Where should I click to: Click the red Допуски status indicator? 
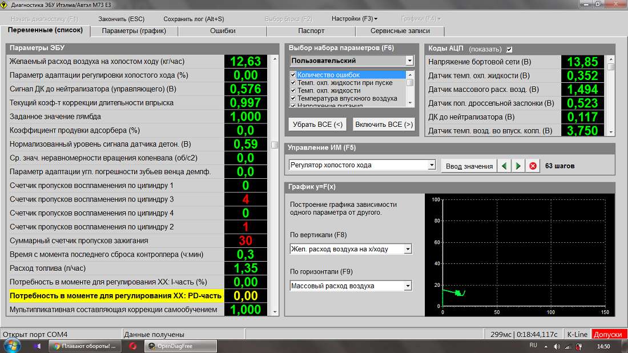click(x=609, y=334)
